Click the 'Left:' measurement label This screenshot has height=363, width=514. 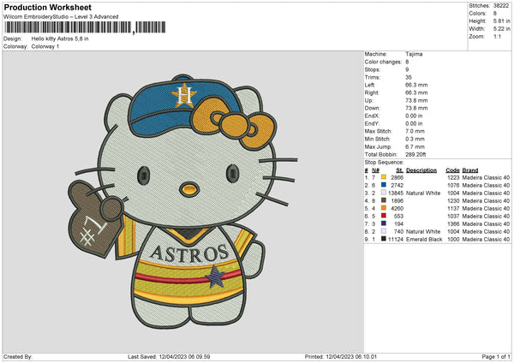(x=370, y=85)
